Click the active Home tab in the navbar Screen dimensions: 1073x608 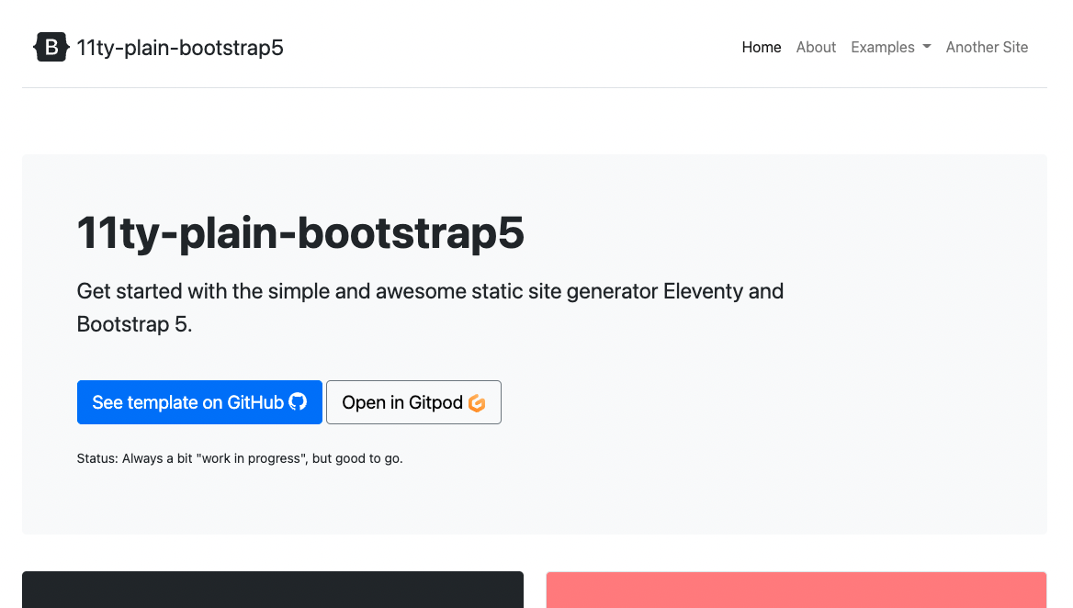762,47
